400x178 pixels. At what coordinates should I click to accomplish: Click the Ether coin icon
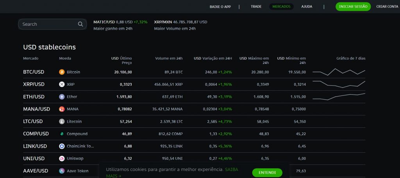[62, 97]
